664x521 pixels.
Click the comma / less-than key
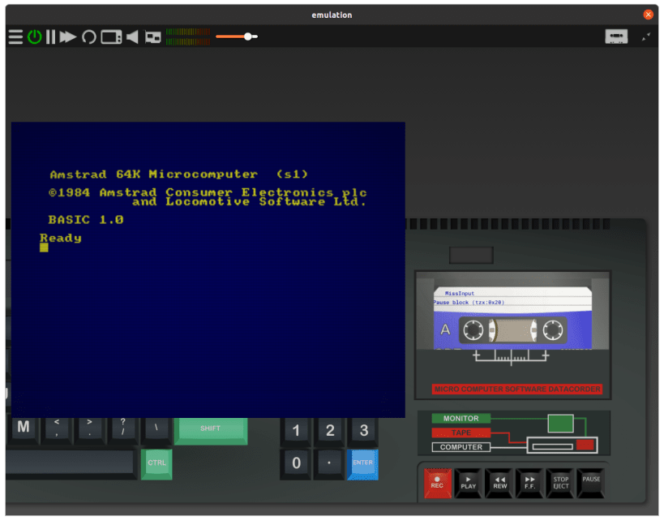point(57,429)
